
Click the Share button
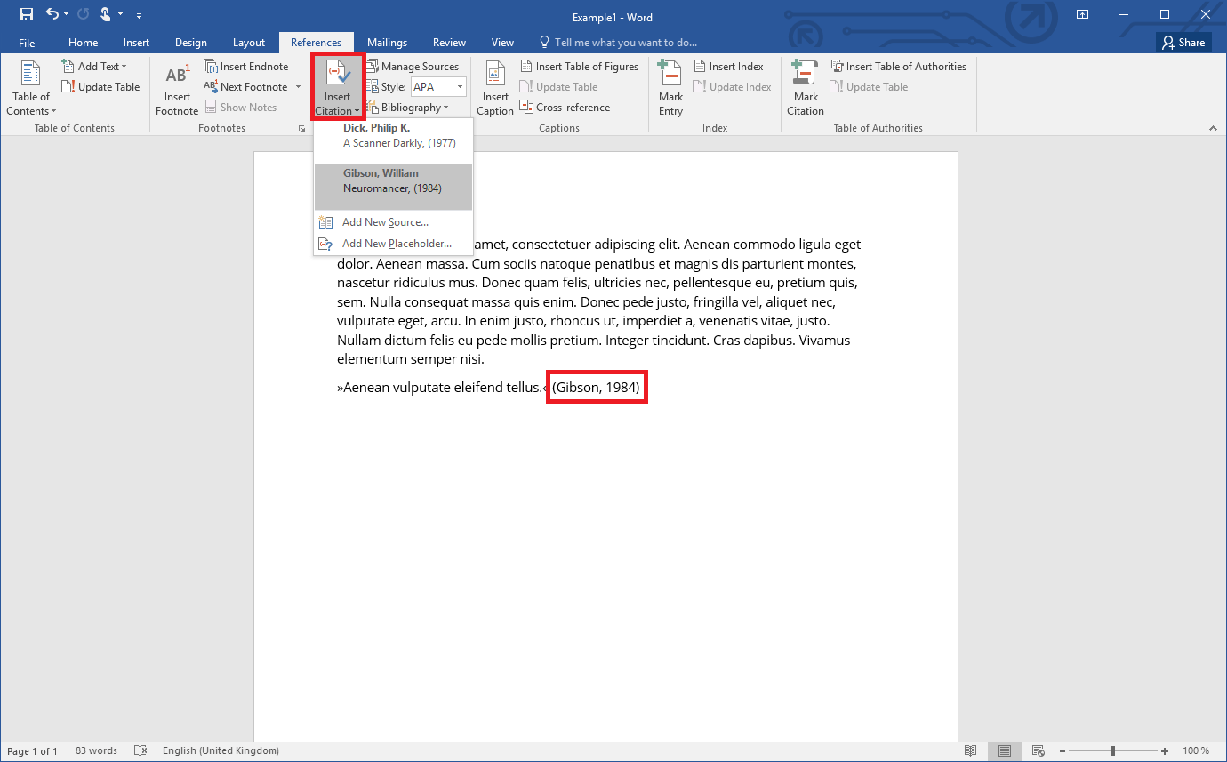[1183, 43]
